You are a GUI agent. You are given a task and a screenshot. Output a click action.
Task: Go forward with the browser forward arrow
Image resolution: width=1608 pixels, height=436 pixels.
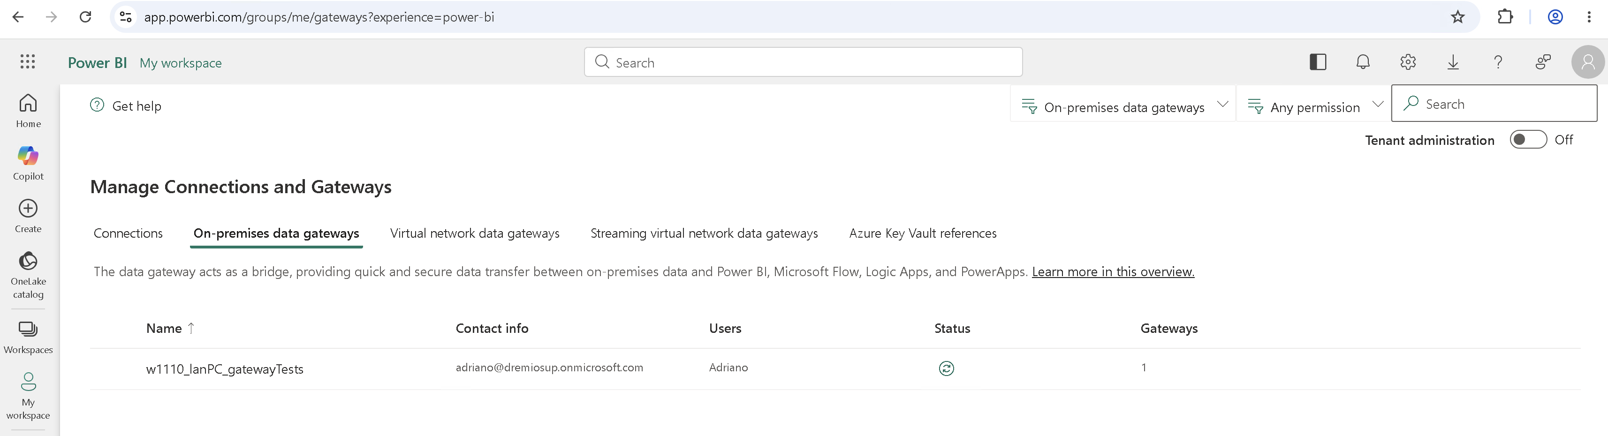pos(52,17)
